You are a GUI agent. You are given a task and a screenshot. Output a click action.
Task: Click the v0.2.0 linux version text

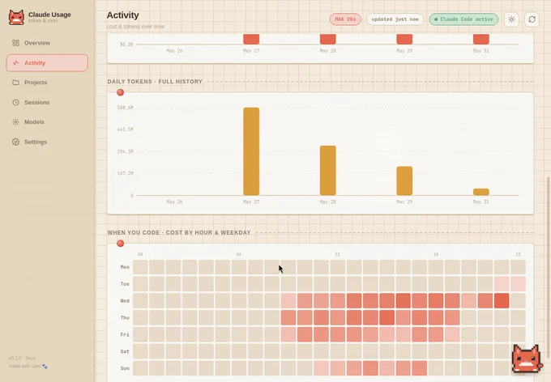(x=22, y=358)
